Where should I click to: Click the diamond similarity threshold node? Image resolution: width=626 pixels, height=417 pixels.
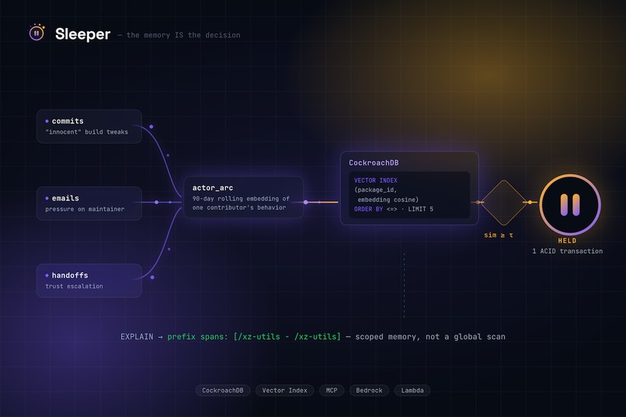503,203
